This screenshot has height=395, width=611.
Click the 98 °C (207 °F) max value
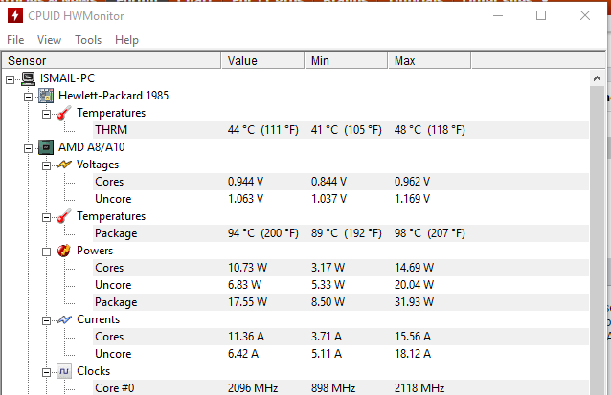pos(430,233)
